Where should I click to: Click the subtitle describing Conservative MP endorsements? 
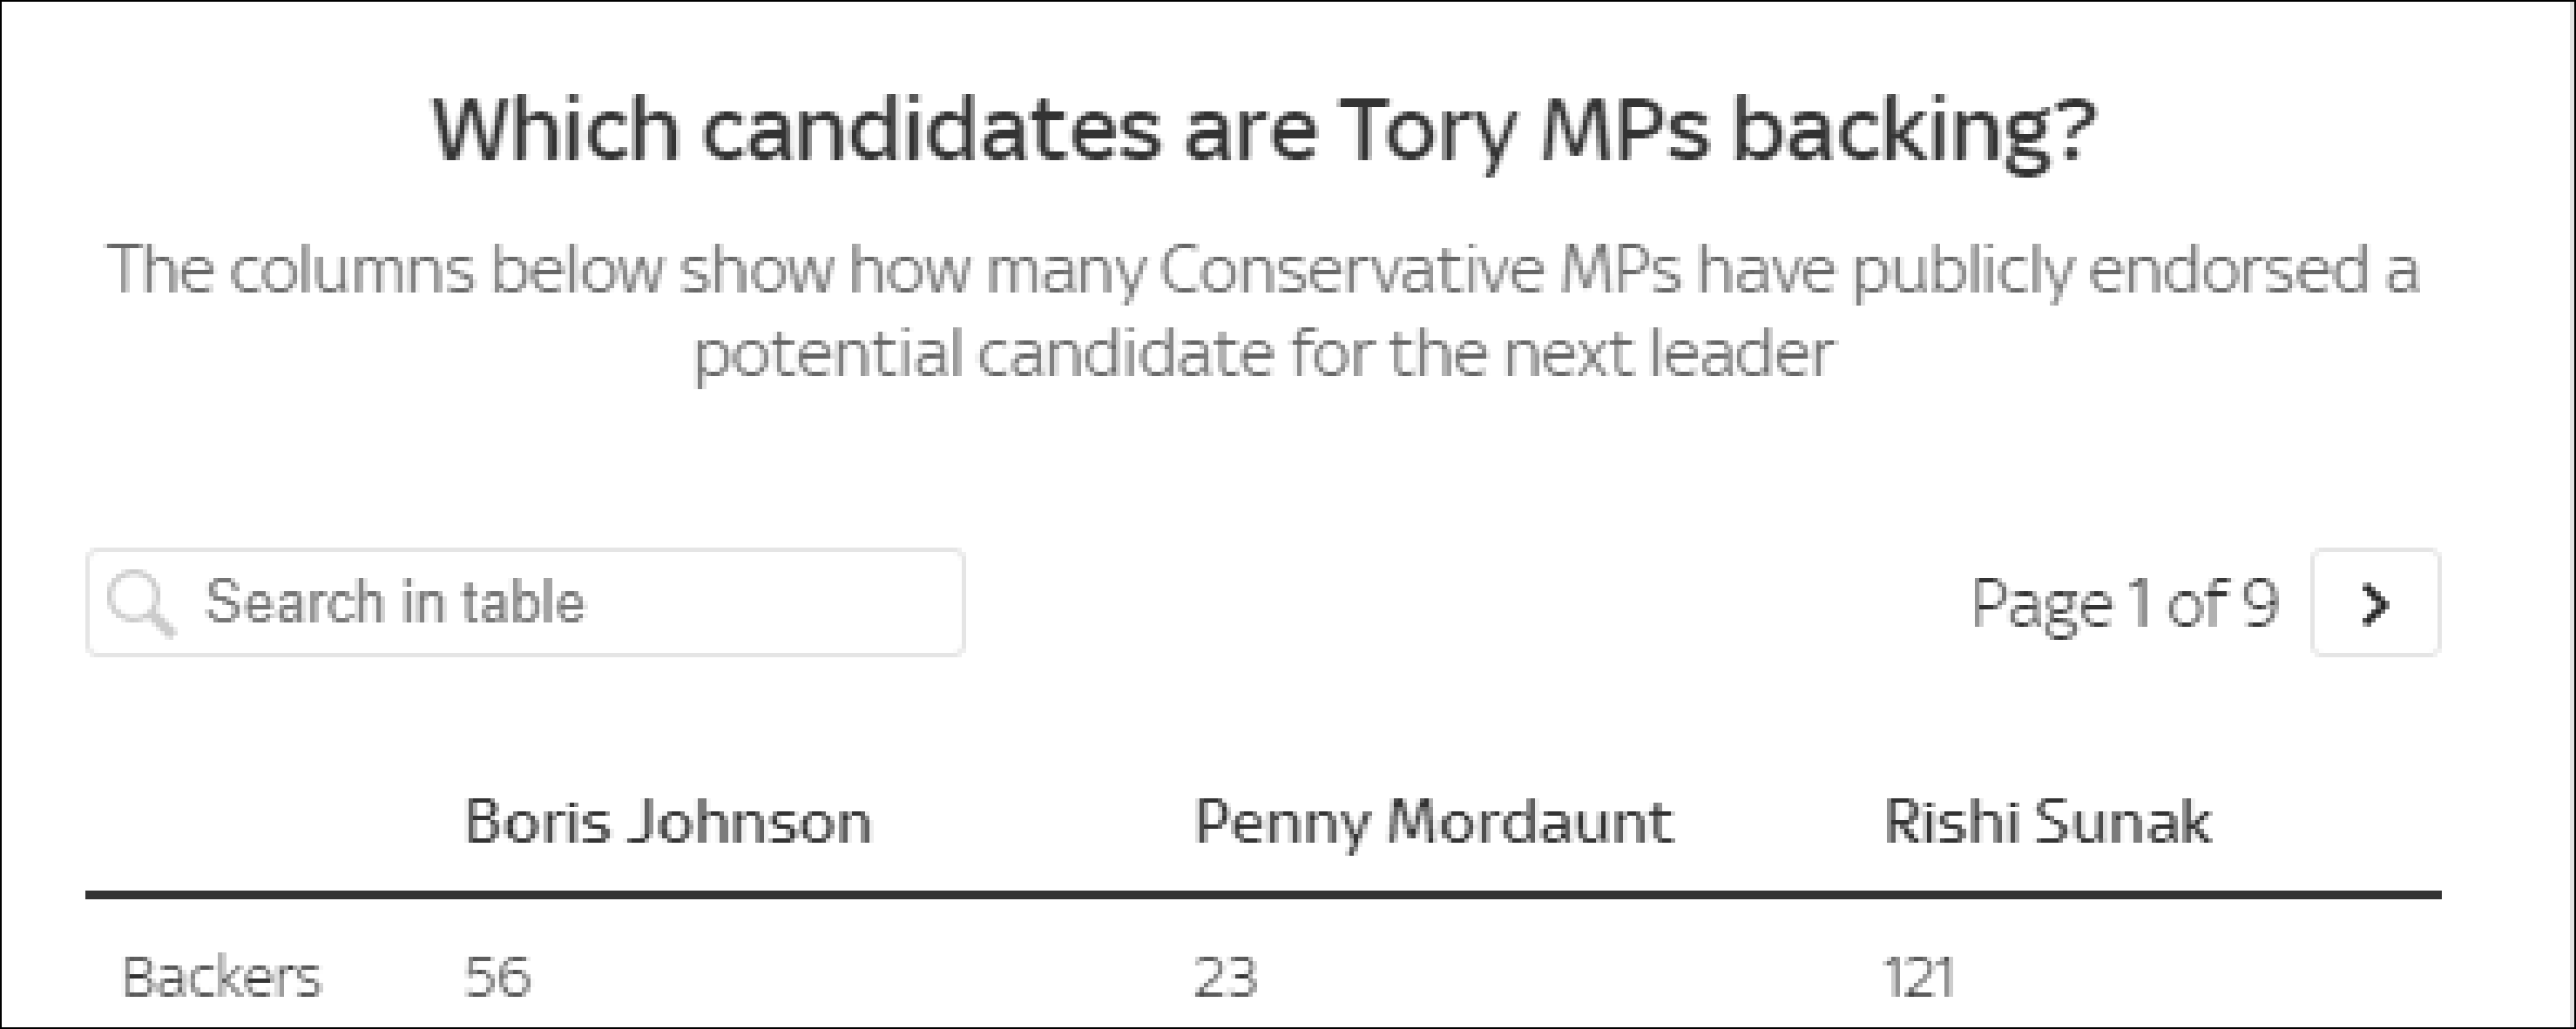(x=1263, y=312)
